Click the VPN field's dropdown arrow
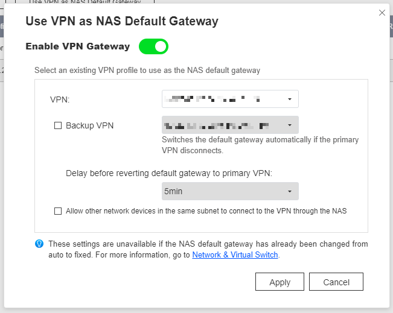This screenshot has width=393, height=313. pyautogui.click(x=290, y=98)
